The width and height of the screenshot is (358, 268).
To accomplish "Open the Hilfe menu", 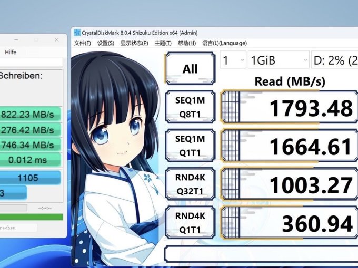I will pos(11,52).
